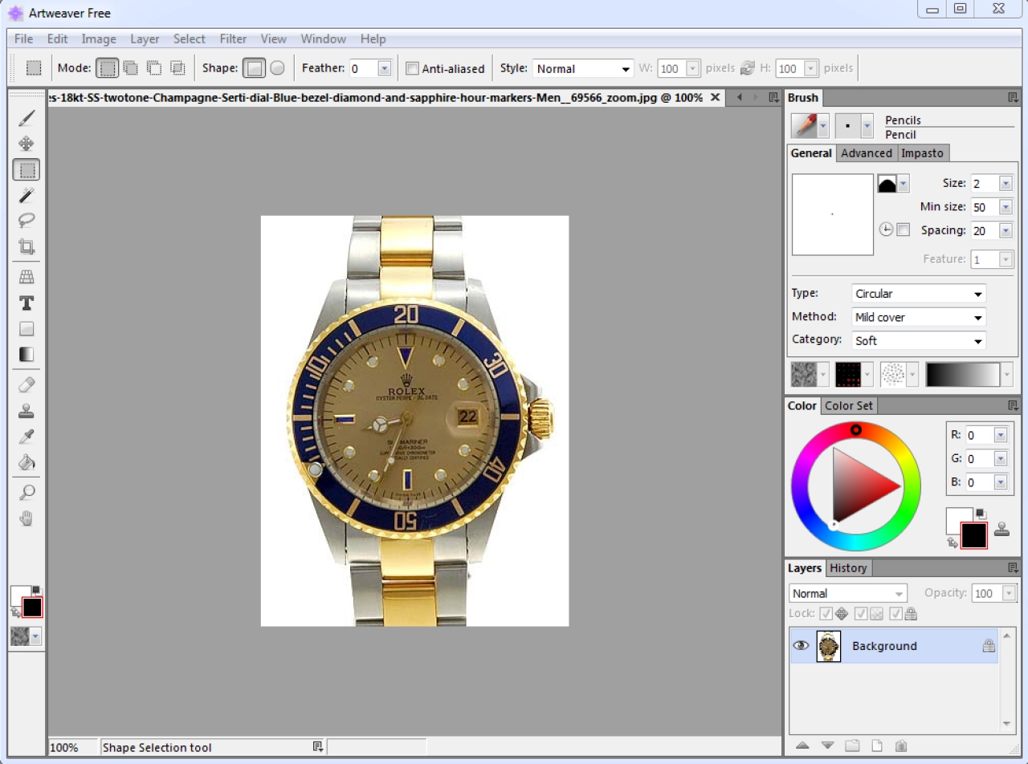
Task: Move layer down with the down arrow
Action: pos(827,746)
